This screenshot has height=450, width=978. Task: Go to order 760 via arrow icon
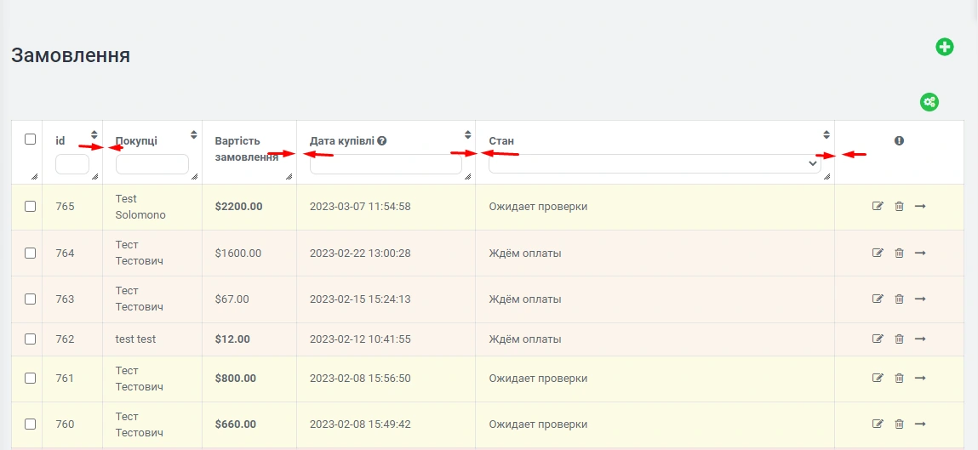pyautogui.click(x=920, y=424)
